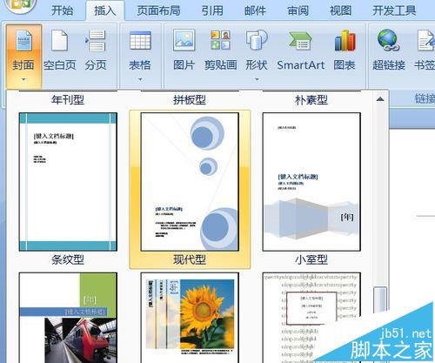Choose the red train cover thumbnail
The image size is (435, 363).
coord(68,318)
